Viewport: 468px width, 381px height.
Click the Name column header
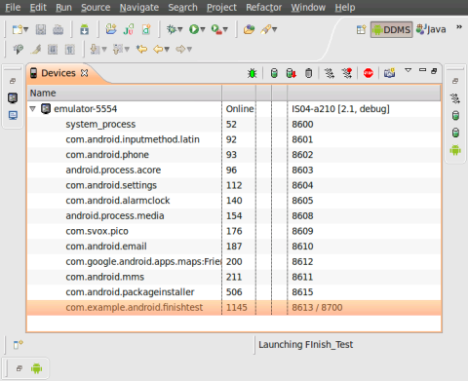125,94
